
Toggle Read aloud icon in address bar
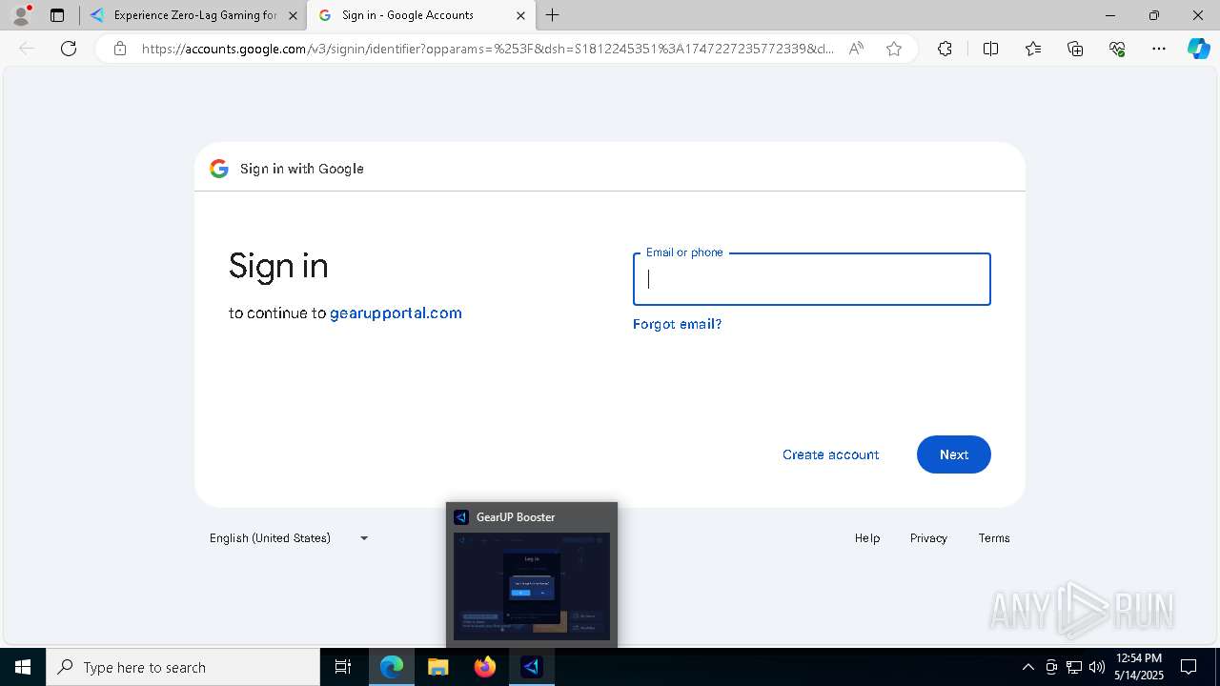pos(856,49)
